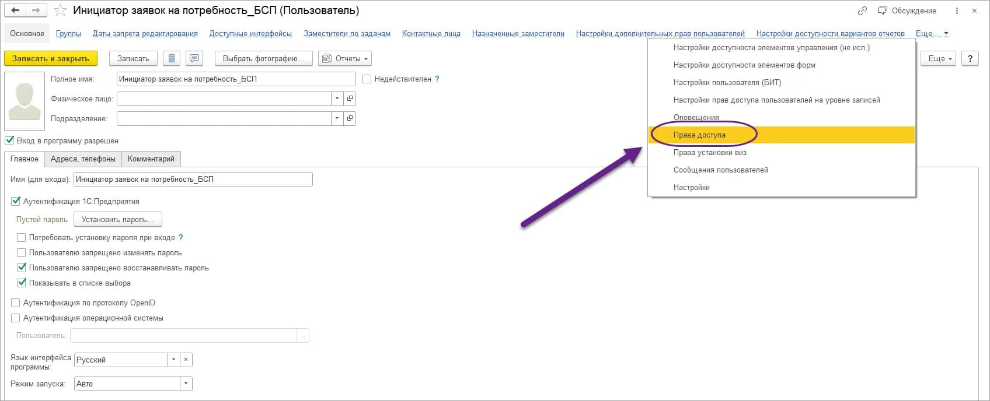This screenshot has height=401, width=990.
Task: Open the Отчеты reports dropdown
Action: pyautogui.click(x=345, y=58)
